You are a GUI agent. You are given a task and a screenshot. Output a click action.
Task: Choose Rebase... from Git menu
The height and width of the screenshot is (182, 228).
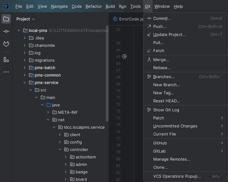click(185, 68)
